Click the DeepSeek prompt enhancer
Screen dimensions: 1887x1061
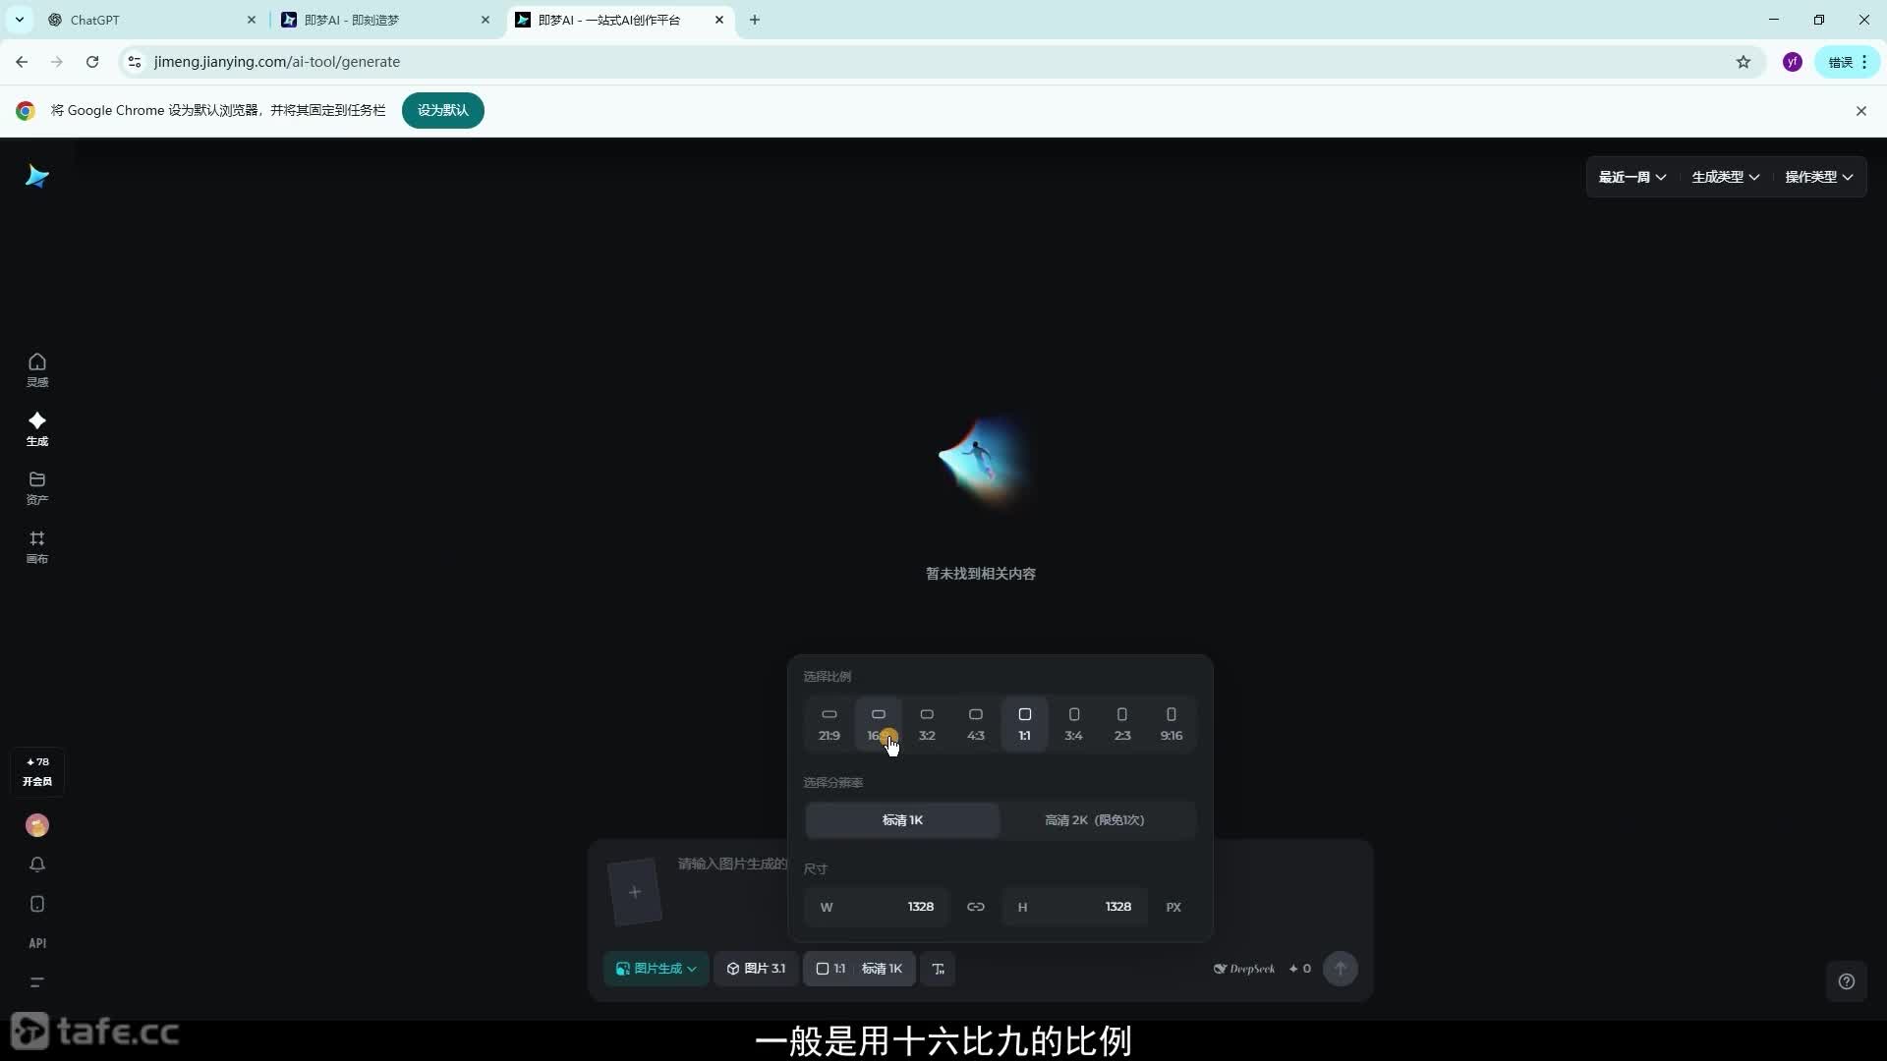pyautogui.click(x=1244, y=969)
